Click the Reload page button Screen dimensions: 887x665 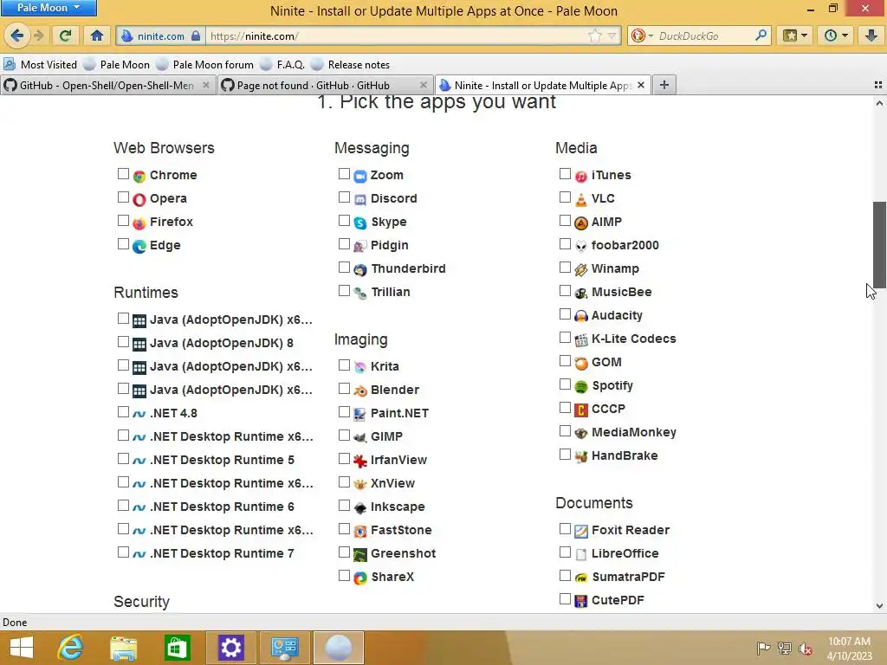point(65,36)
